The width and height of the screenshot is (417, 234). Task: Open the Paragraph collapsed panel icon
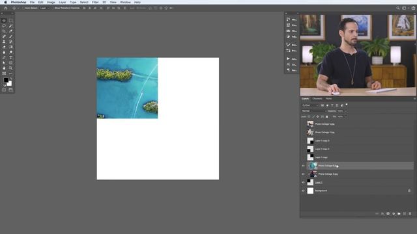point(288,70)
